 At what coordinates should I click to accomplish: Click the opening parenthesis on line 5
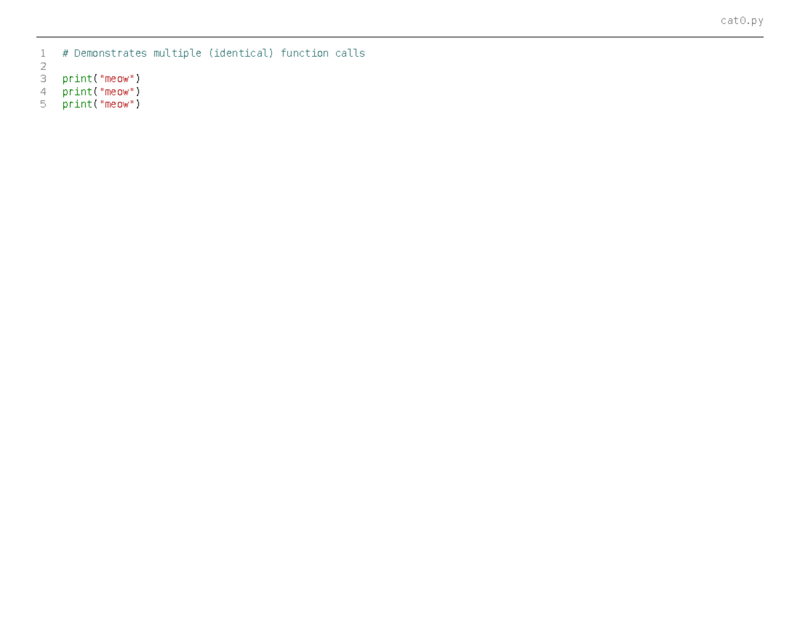point(93,104)
